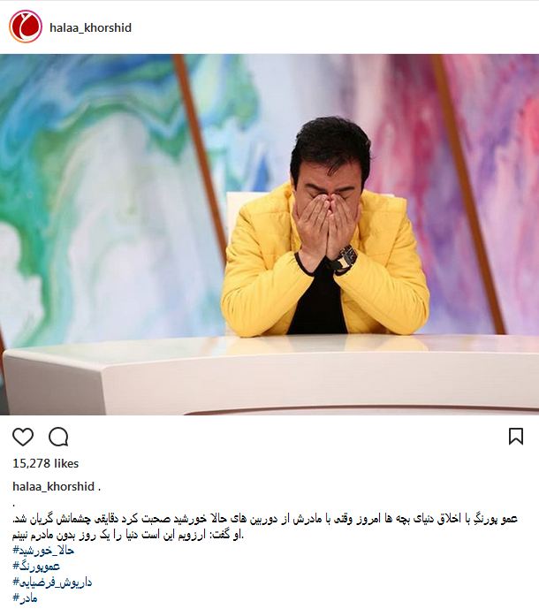Save the post with the bookmark icon
Image resolution: width=539 pixels, height=609 pixels.
pos(516,437)
